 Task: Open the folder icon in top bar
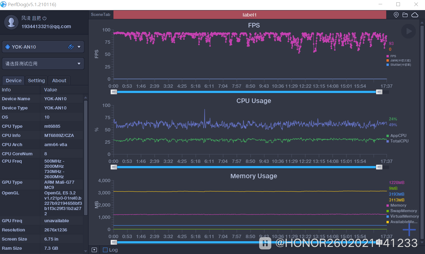(405, 15)
